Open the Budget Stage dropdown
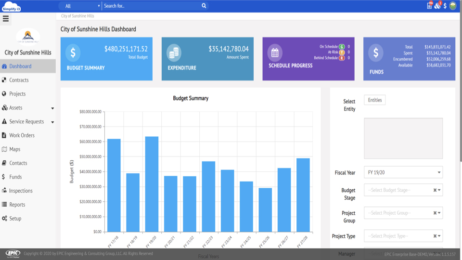The image size is (462, 260). (399, 190)
